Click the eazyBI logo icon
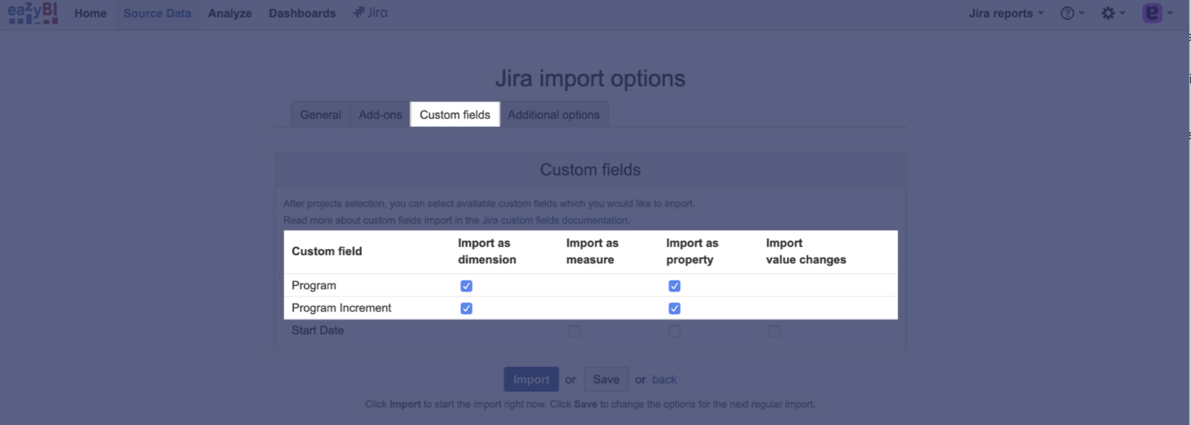Screen dimensions: 1191x425 (x=33, y=13)
